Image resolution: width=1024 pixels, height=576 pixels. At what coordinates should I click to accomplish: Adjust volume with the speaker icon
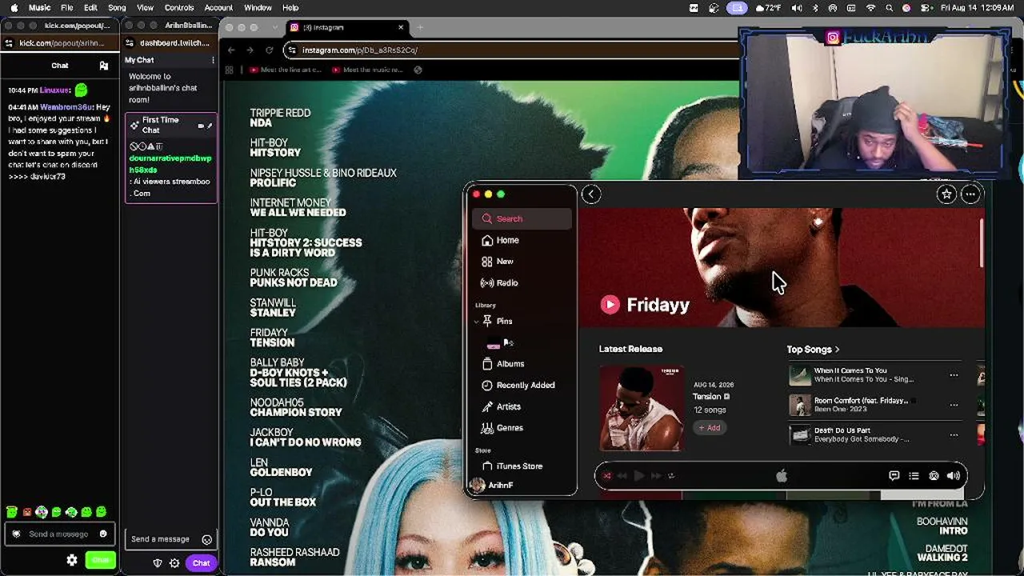point(954,476)
